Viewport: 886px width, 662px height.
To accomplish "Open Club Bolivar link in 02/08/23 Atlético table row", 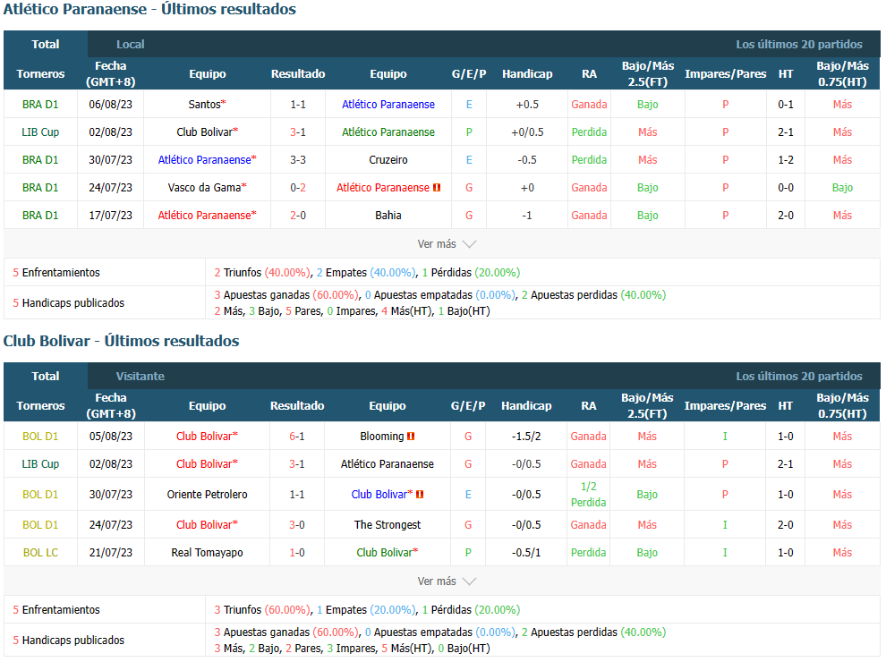I will pos(205,132).
